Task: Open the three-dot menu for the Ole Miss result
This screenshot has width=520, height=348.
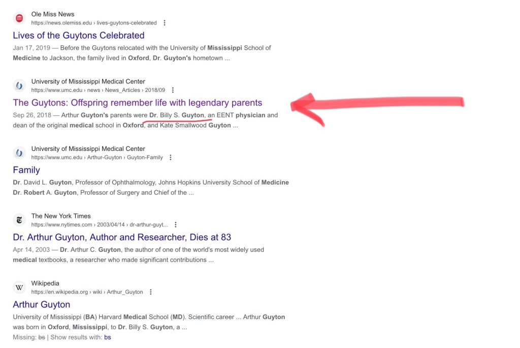Action: (x=165, y=23)
